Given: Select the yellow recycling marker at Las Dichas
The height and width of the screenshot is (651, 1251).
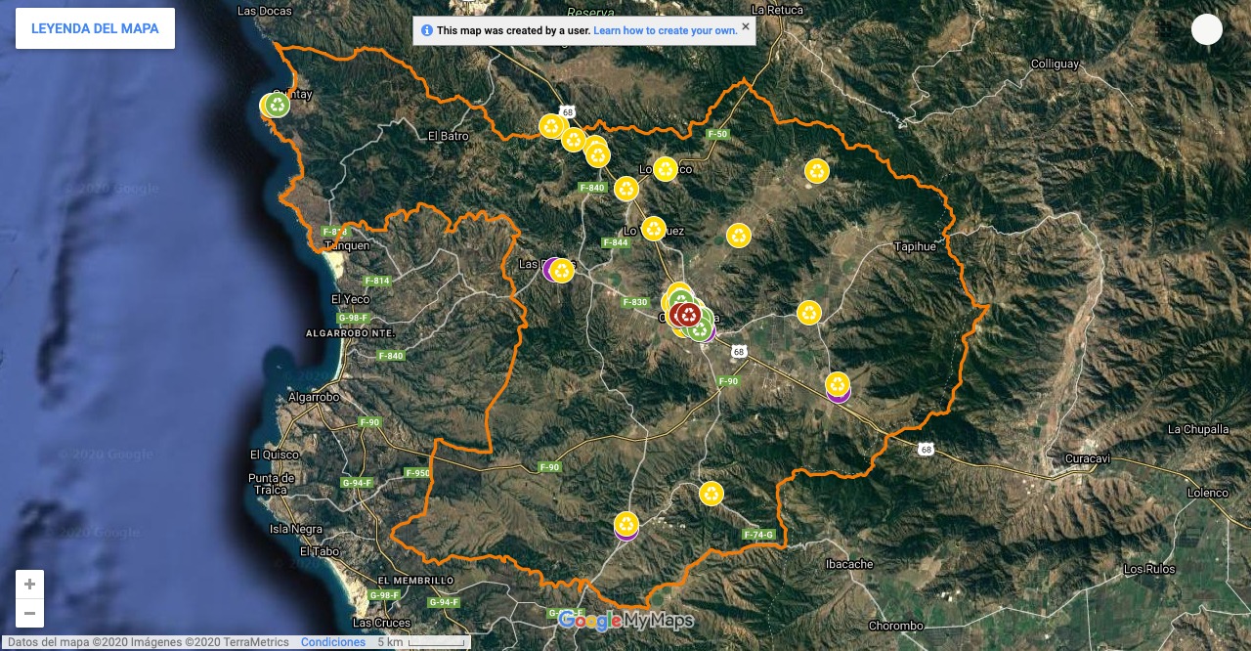Looking at the screenshot, I should (562, 271).
